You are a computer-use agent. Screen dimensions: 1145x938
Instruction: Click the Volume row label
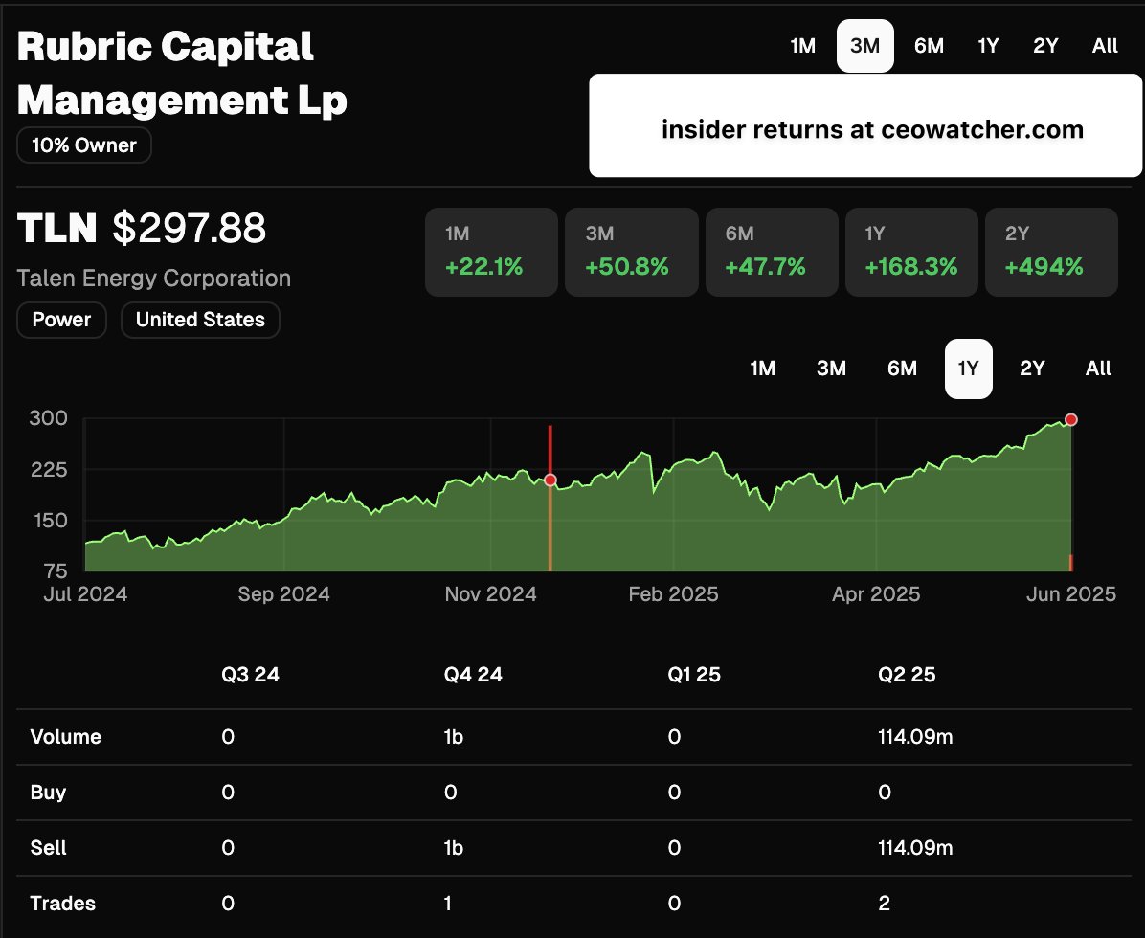(x=66, y=737)
